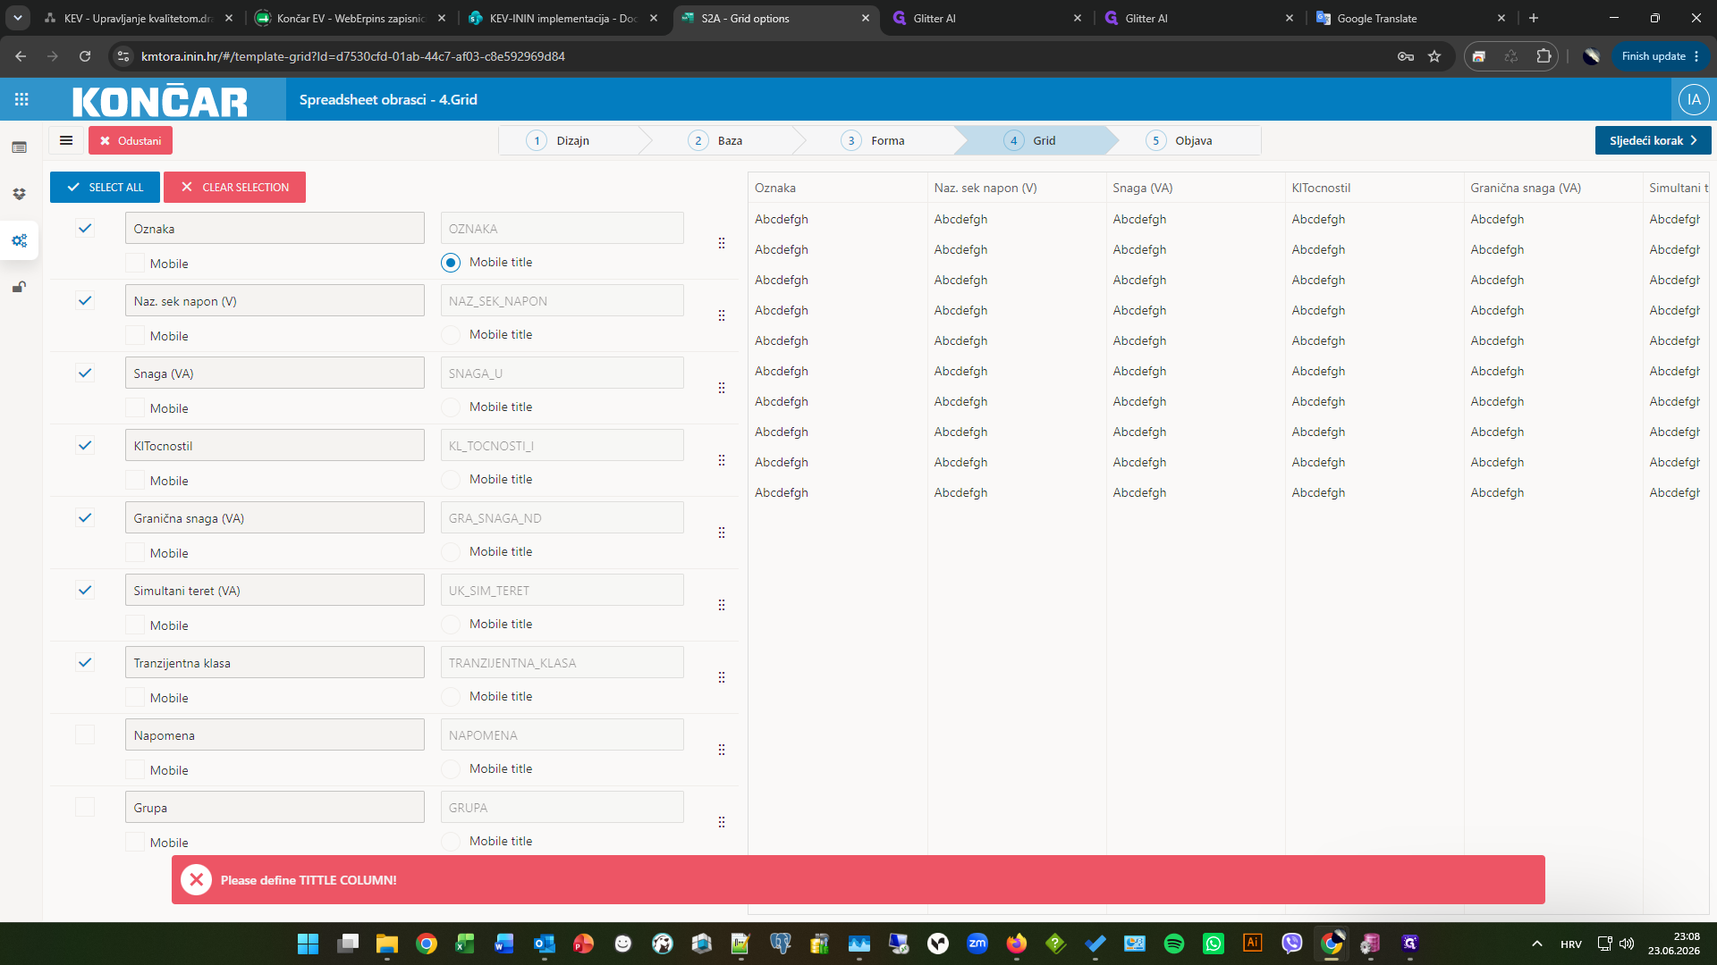
Task: Edit the Simultani teret (VA) title field
Action: coord(275,590)
